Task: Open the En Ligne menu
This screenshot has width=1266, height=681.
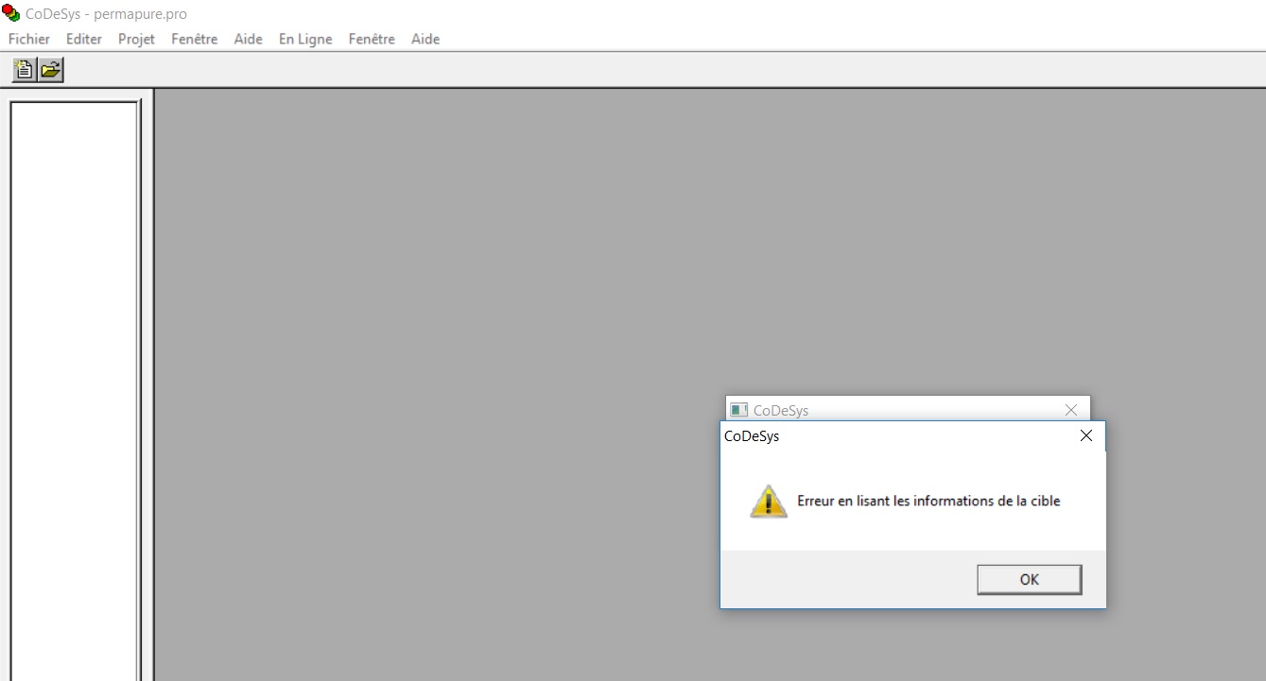Action: coord(305,39)
